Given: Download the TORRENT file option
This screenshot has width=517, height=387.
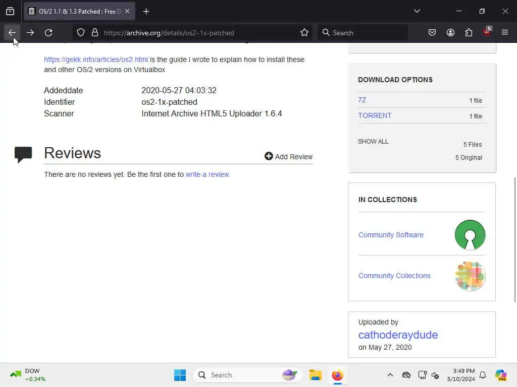Looking at the screenshot, I should point(375,115).
